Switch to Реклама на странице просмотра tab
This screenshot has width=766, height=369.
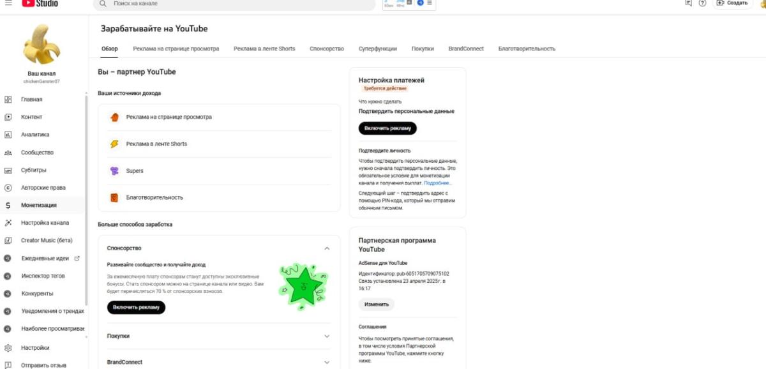point(176,49)
